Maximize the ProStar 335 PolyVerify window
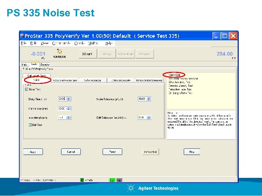This screenshot has width=262, height=196. click(225, 36)
